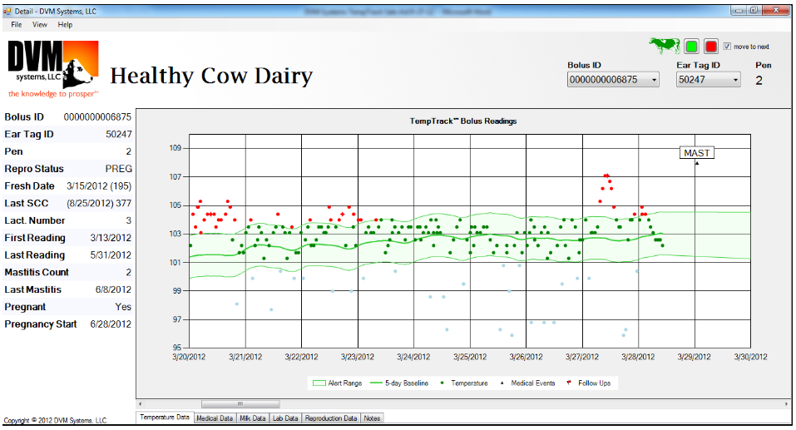Switch to the Medical Data tab

tap(215, 418)
